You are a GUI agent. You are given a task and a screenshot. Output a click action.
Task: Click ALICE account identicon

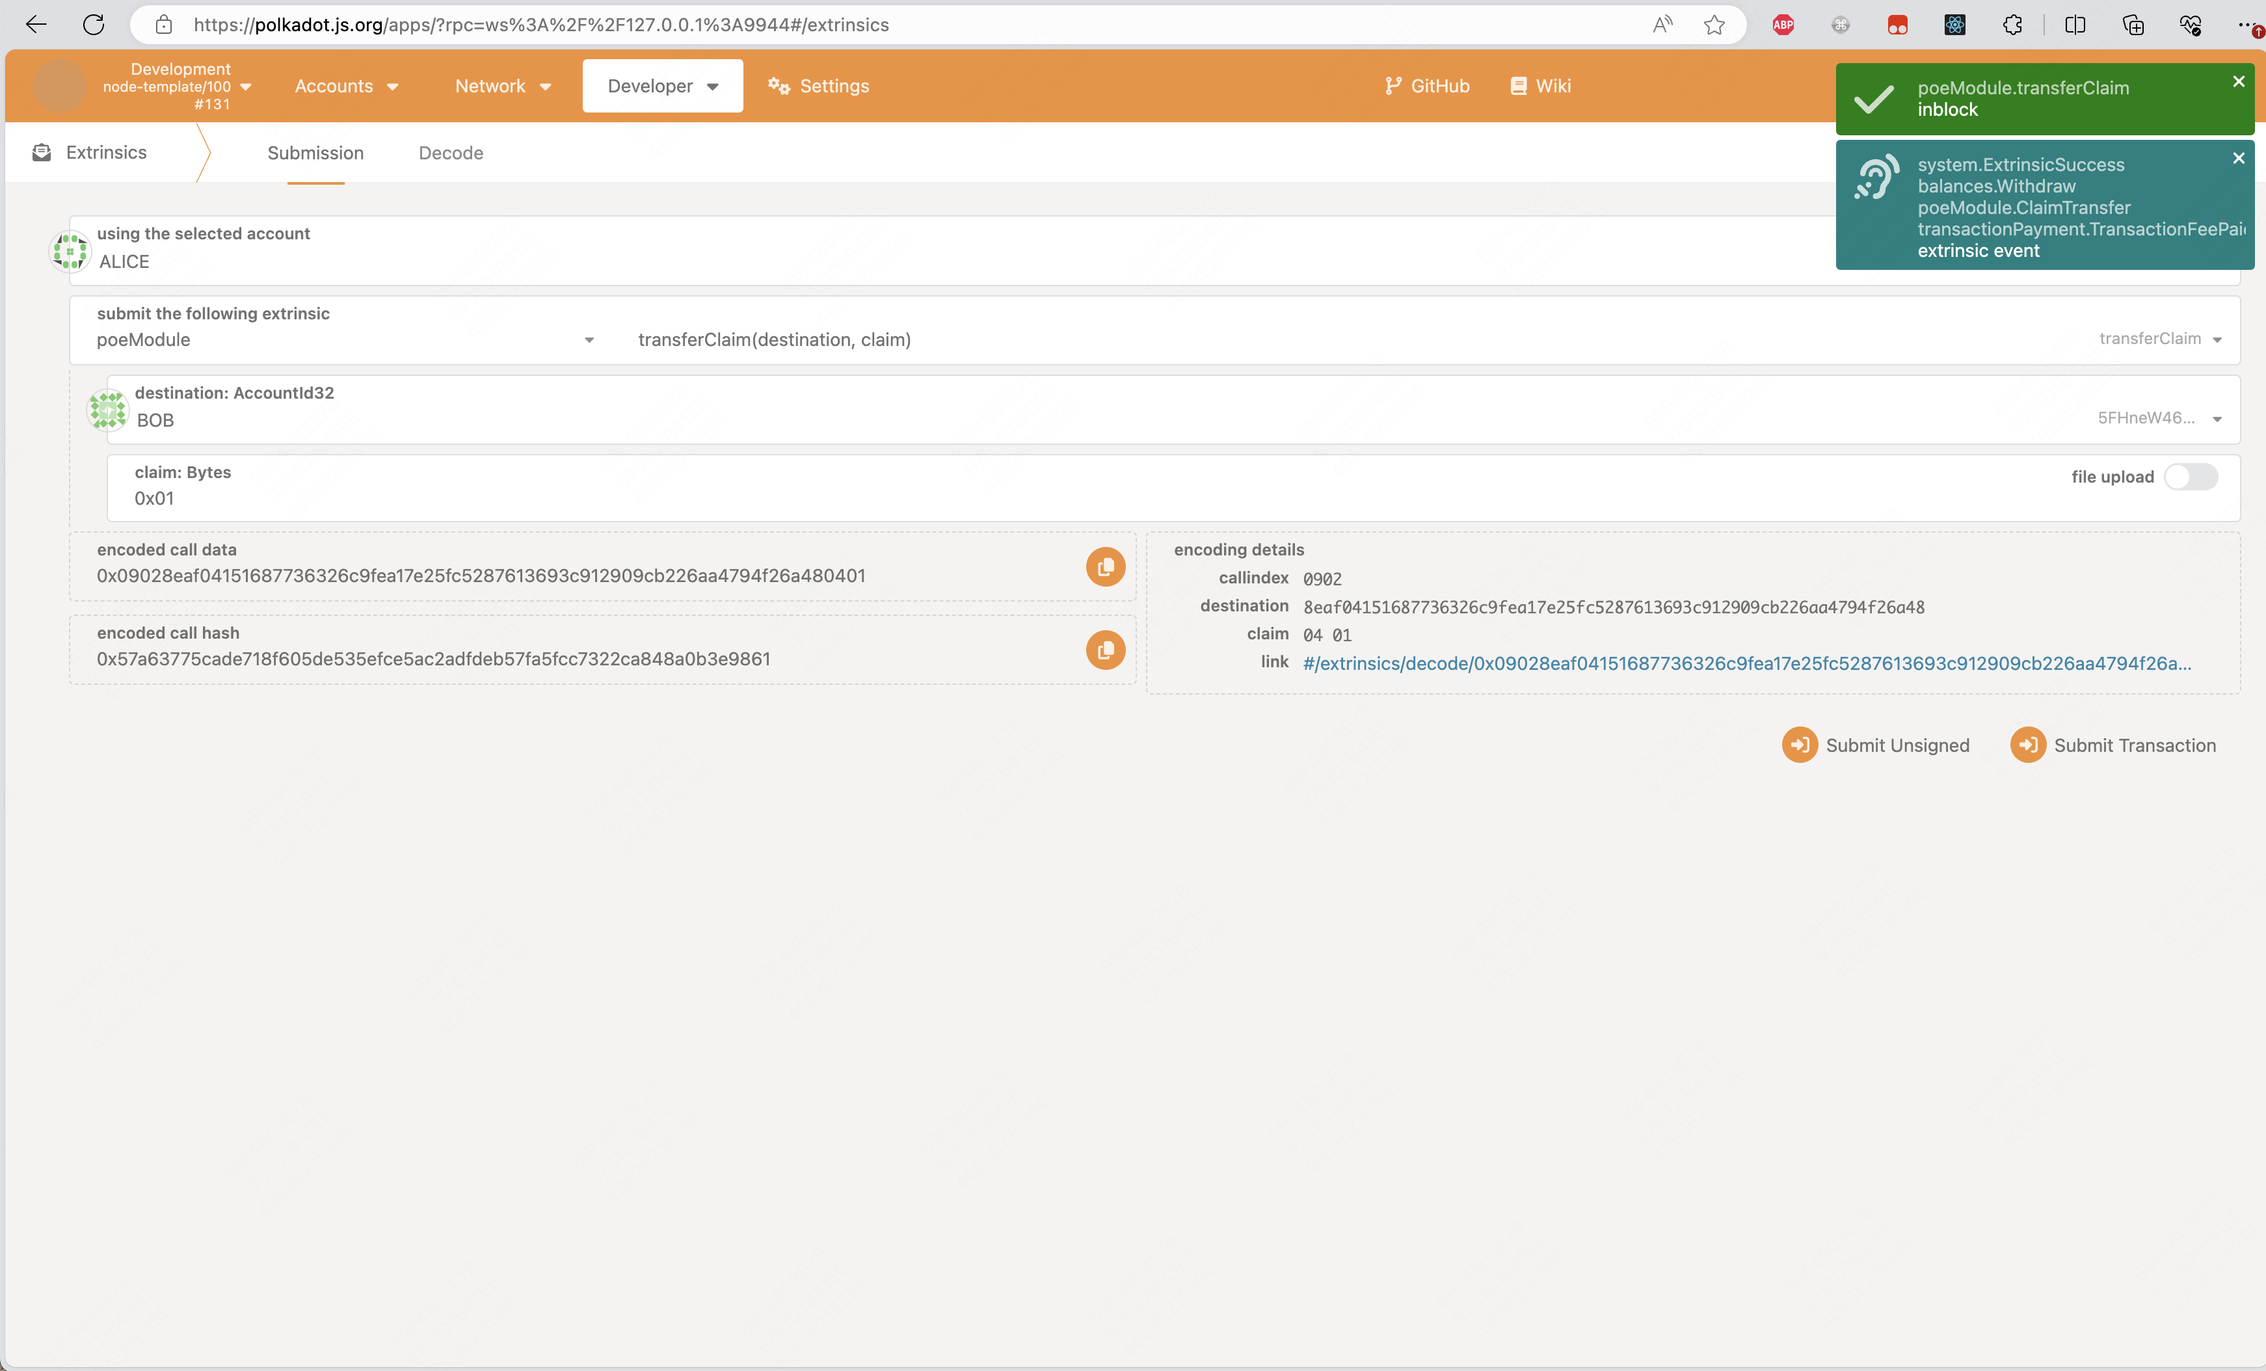pos(70,251)
